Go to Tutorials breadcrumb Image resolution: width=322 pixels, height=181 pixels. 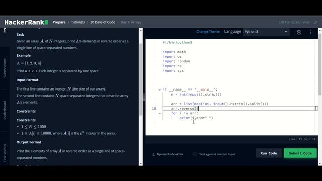(78, 22)
